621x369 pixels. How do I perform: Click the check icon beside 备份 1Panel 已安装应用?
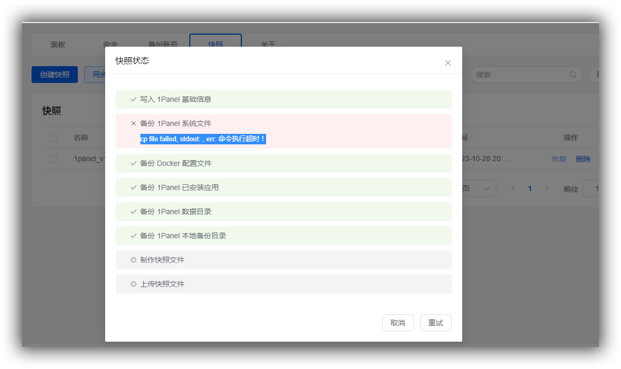134,187
